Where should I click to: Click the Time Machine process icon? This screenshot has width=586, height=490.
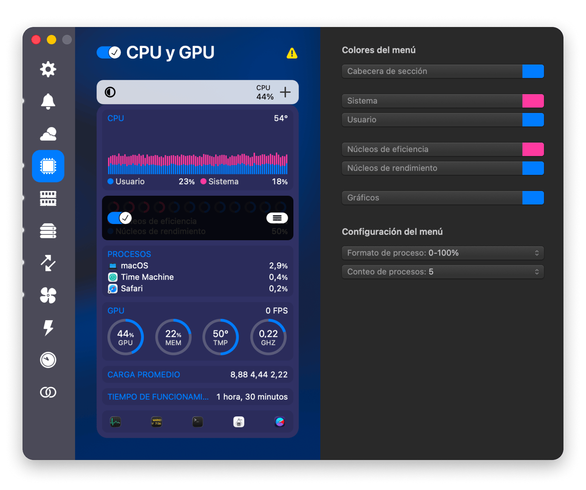pos(113,277)
